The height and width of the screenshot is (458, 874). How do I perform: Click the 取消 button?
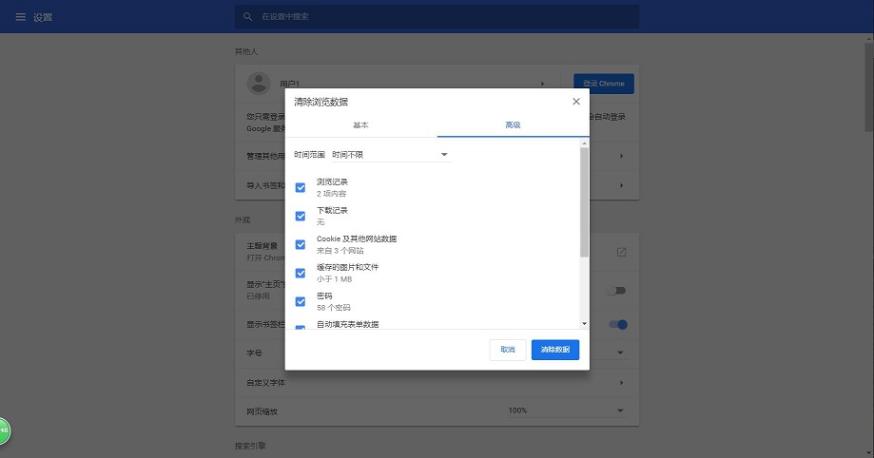pyautogui.click(x=507, y=350)
